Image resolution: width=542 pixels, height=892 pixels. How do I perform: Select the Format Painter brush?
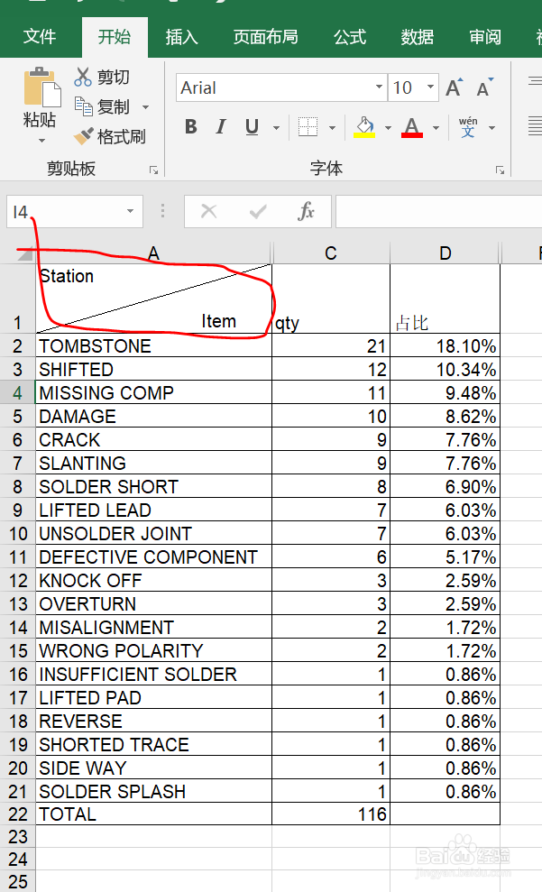pyautogui.click(x=84, y=136)
